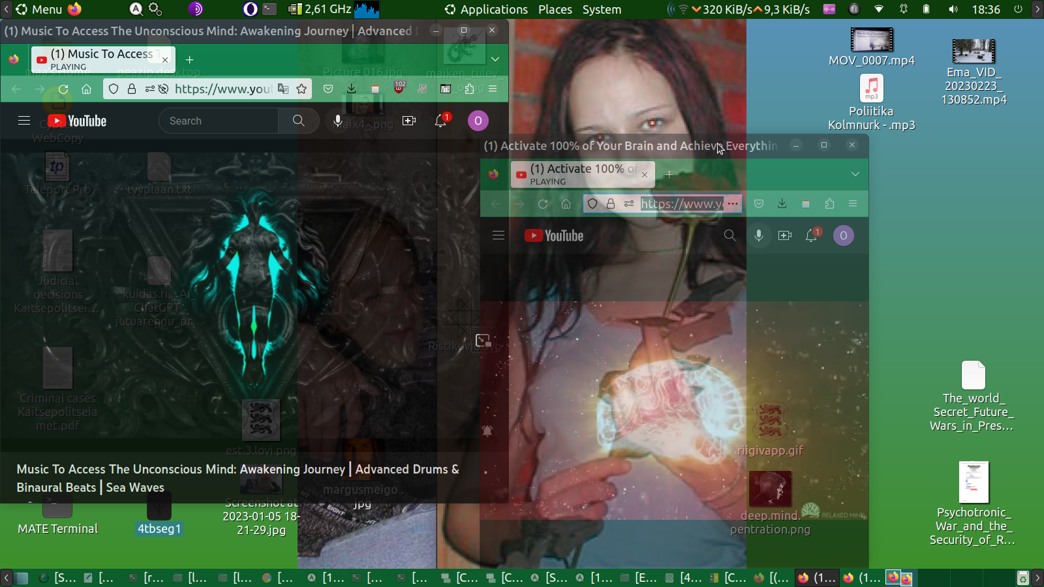Select the '(1) Activate 100%' playing tab
Screen dimensions: 1044x587
coord(583,174)
